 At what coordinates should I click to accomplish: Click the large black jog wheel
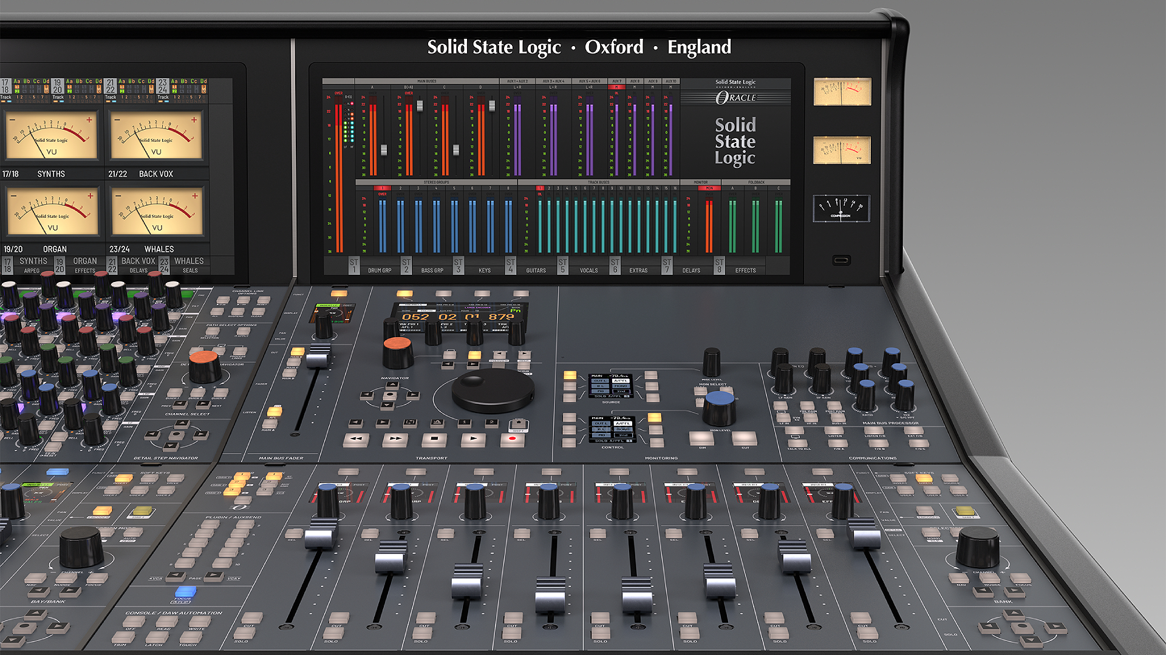tap(493, 391)
